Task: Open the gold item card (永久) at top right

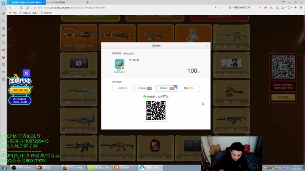Action: [x=232, y=37]
